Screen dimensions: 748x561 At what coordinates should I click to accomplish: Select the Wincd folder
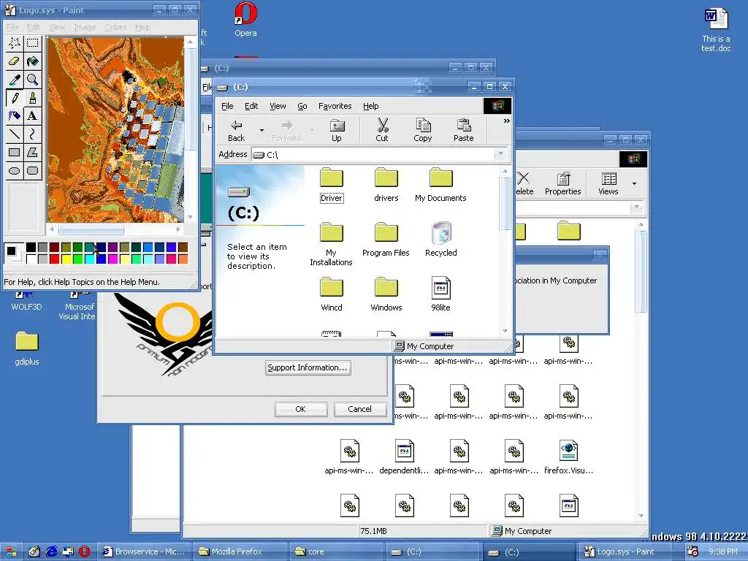[332, 294]
